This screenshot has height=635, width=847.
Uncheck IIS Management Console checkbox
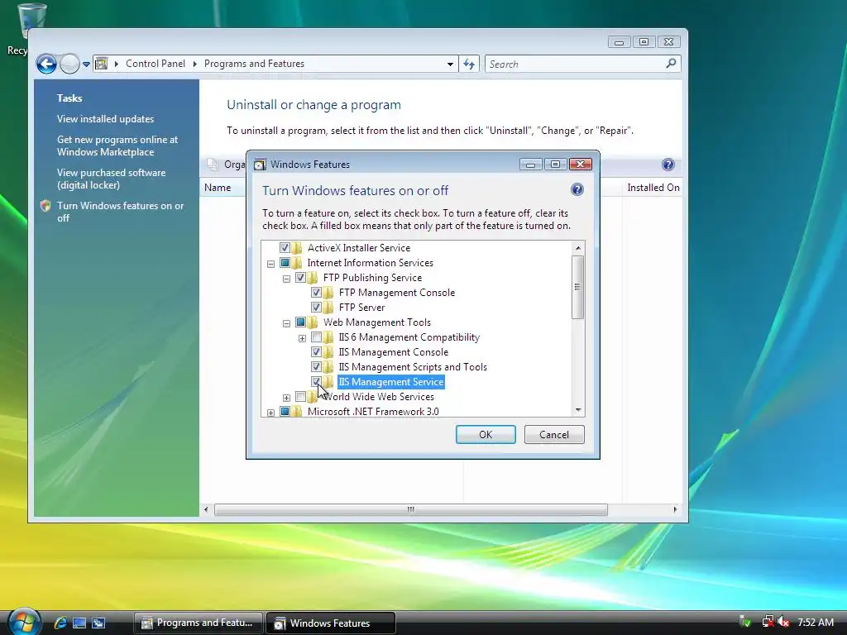tap(316, 352)
